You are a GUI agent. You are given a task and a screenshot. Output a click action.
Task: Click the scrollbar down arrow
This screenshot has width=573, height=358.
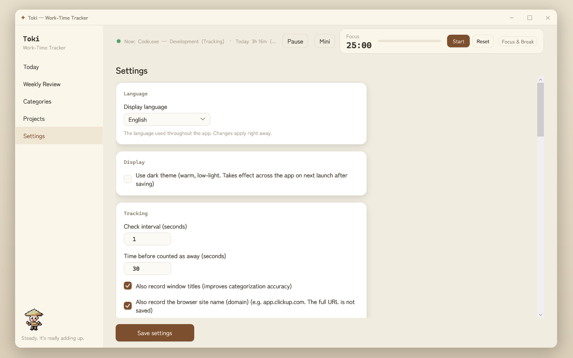(x=540, y=315)
